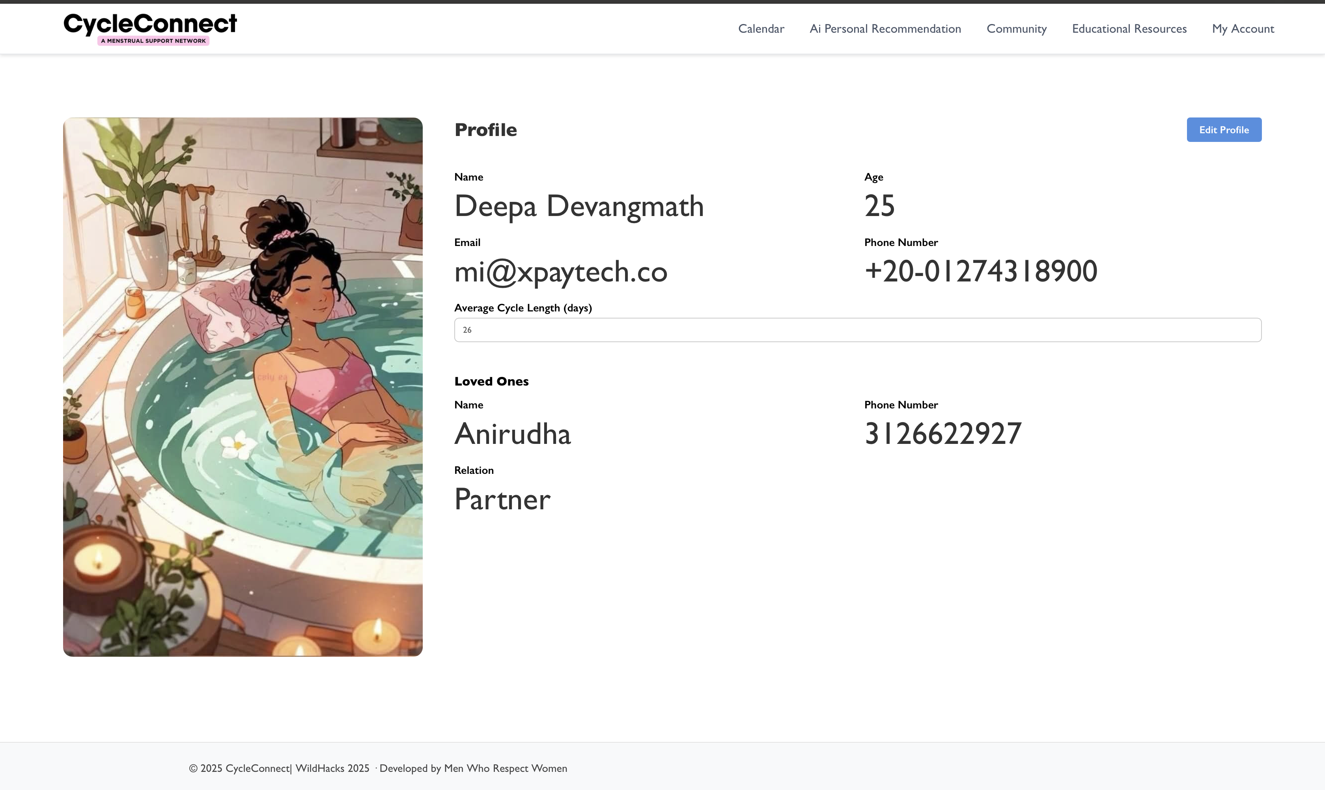The height and width of the screenshot is (790, 1325).
Task: Go to Ai Personal Recommendation
Action: click(x=885, y=29)
